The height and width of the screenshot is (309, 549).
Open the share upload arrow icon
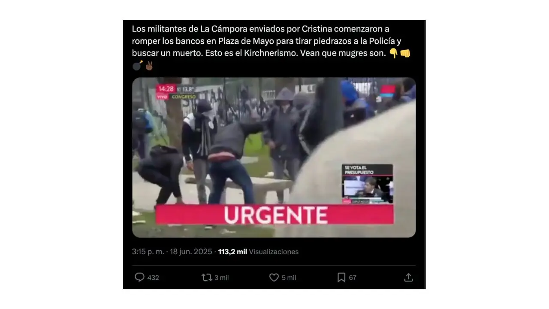tap(408, 277)
